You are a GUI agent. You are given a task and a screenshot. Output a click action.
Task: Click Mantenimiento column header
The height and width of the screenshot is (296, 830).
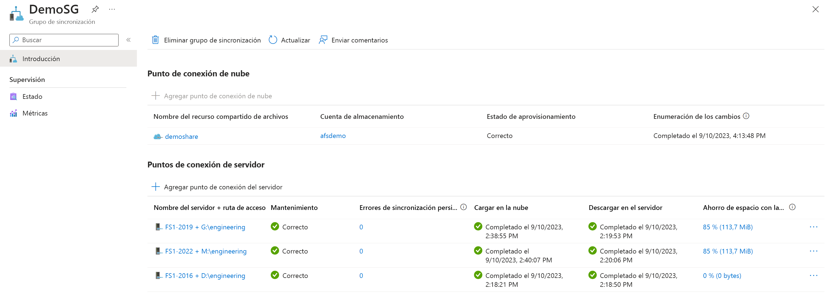[294, 207]
